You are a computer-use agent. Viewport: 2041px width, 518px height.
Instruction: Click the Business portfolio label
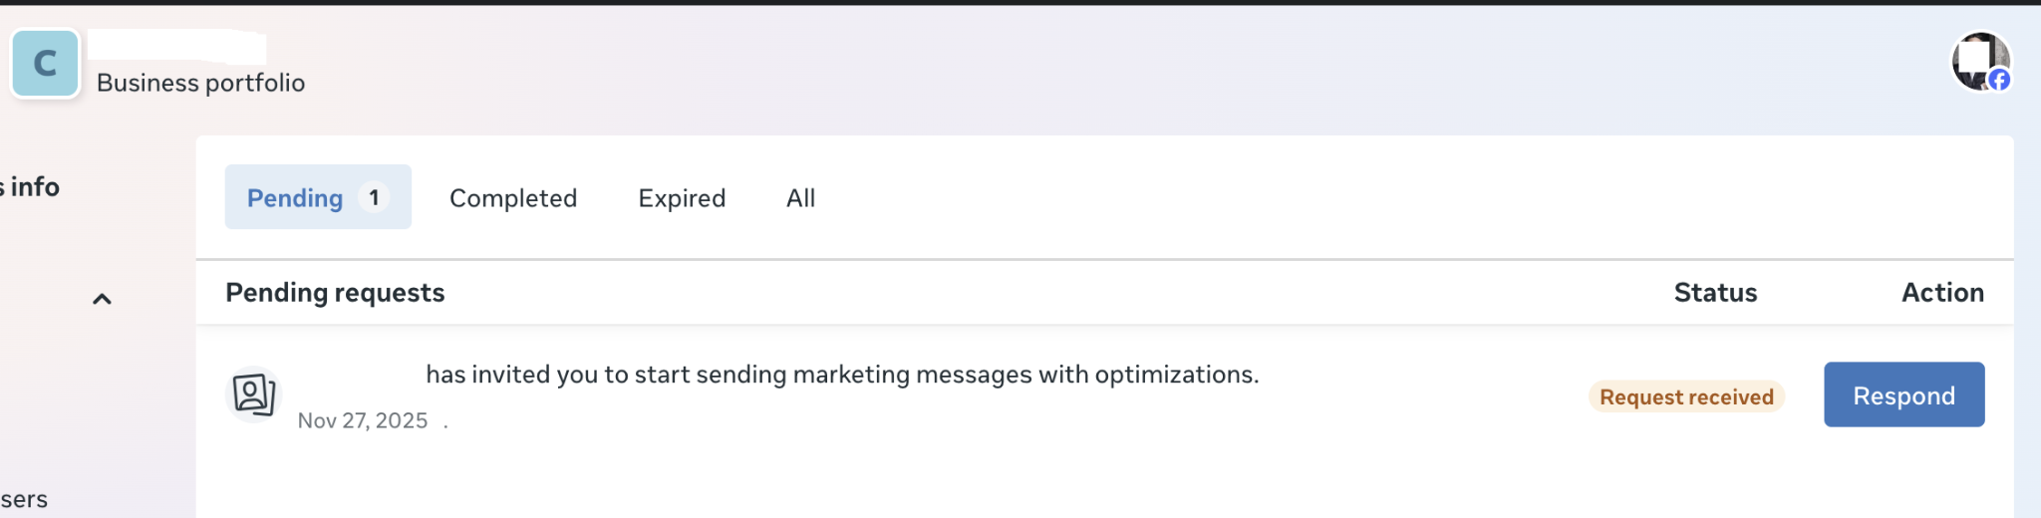[200, 83]
